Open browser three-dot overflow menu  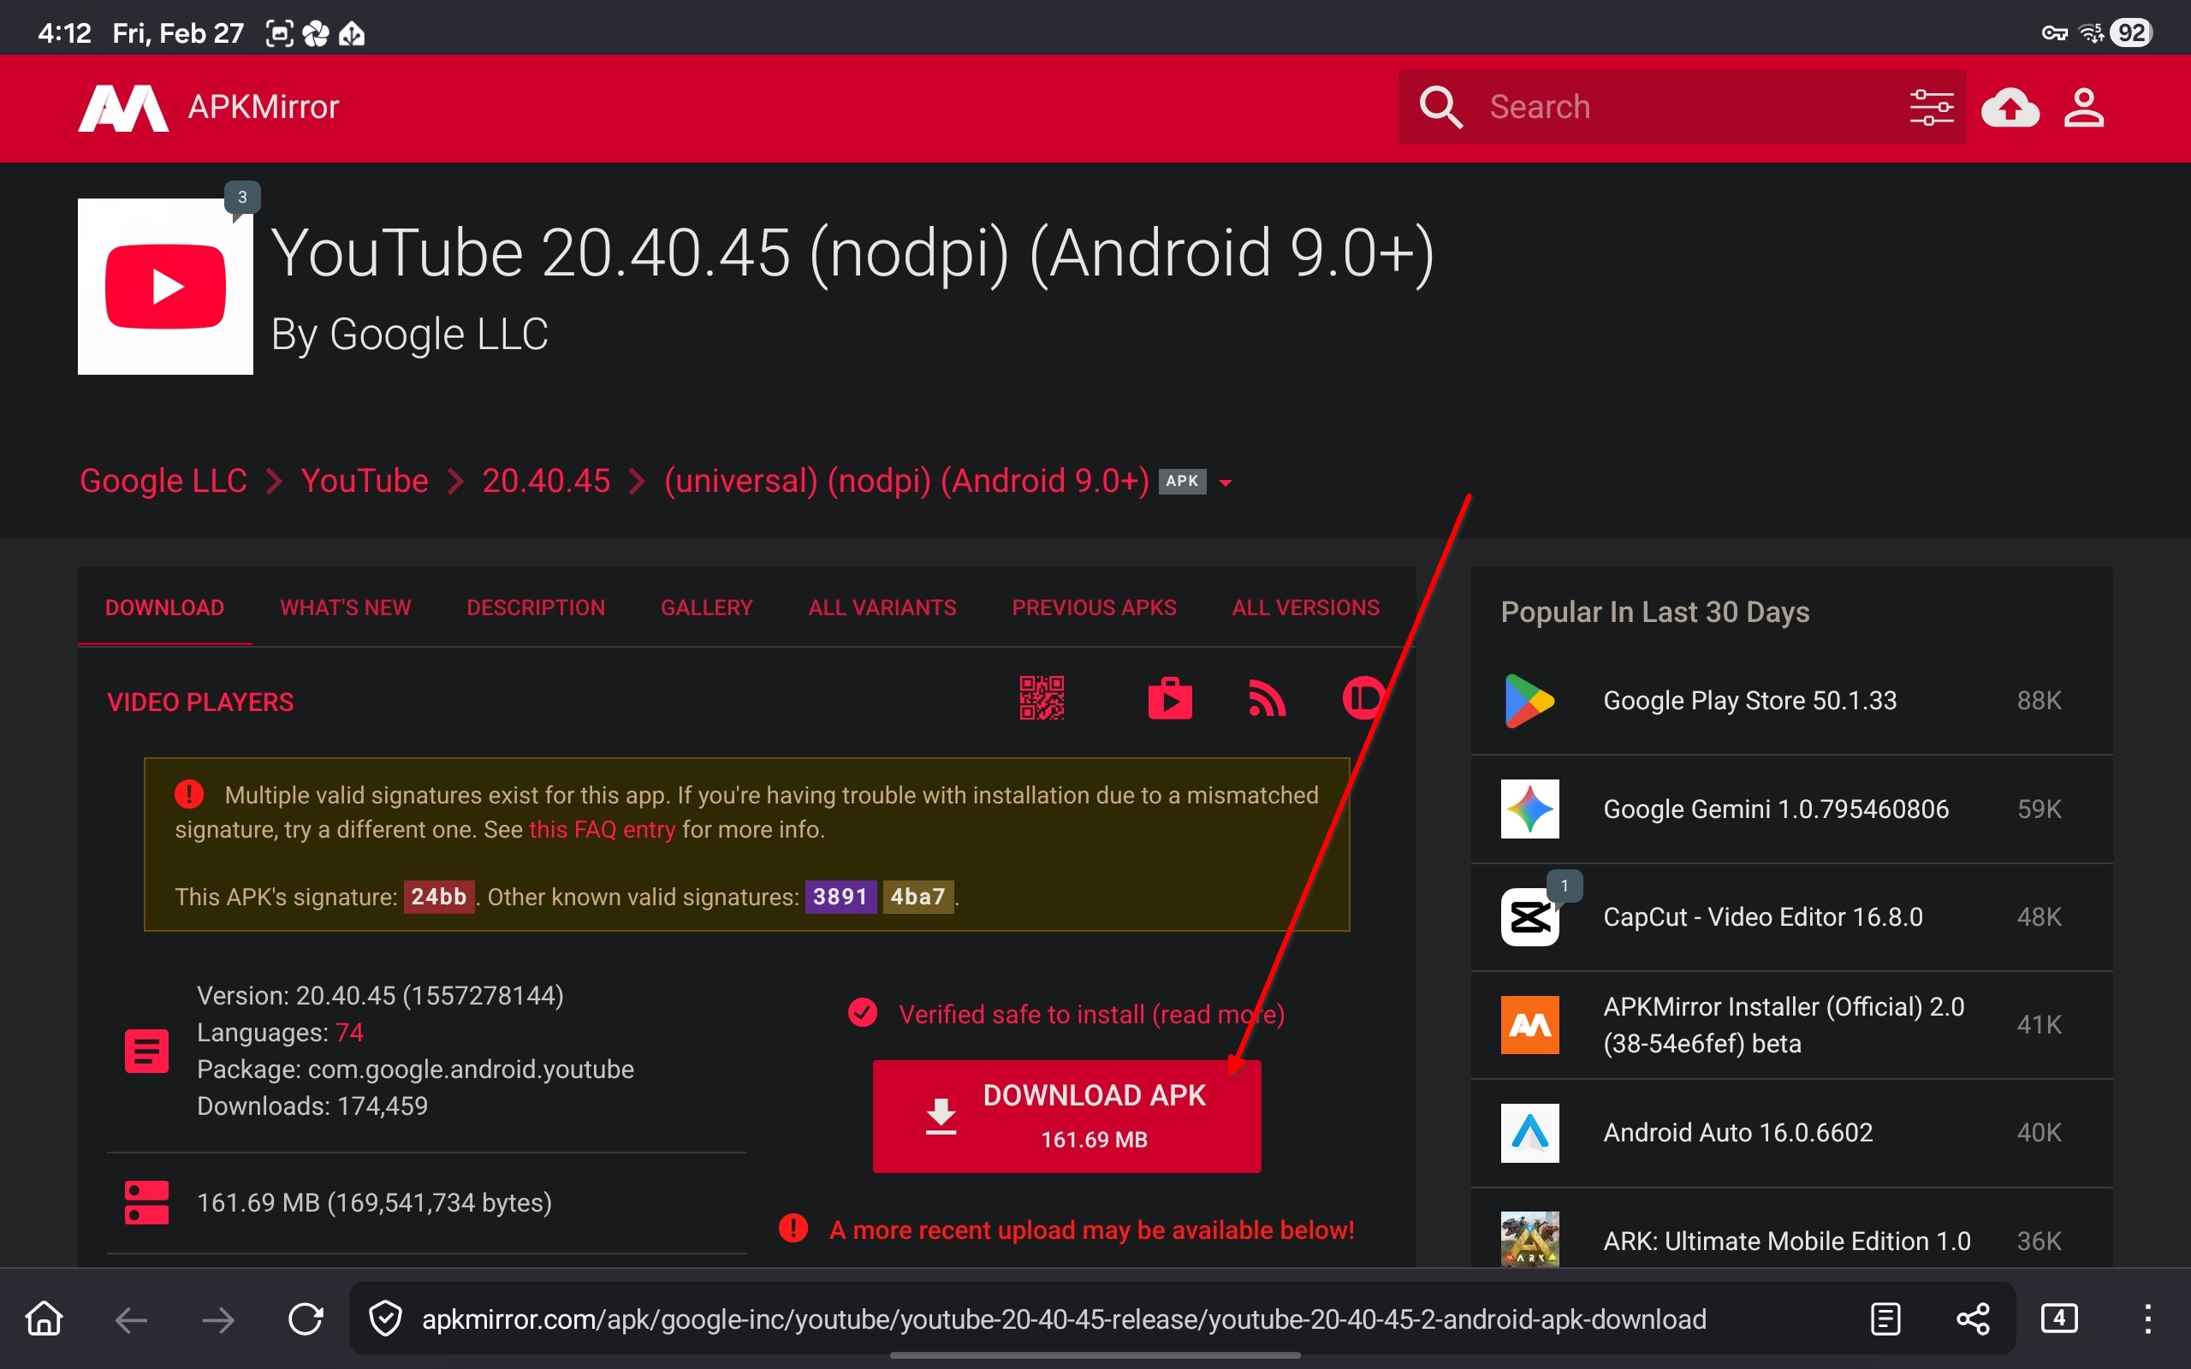tap(2147, 1319)
